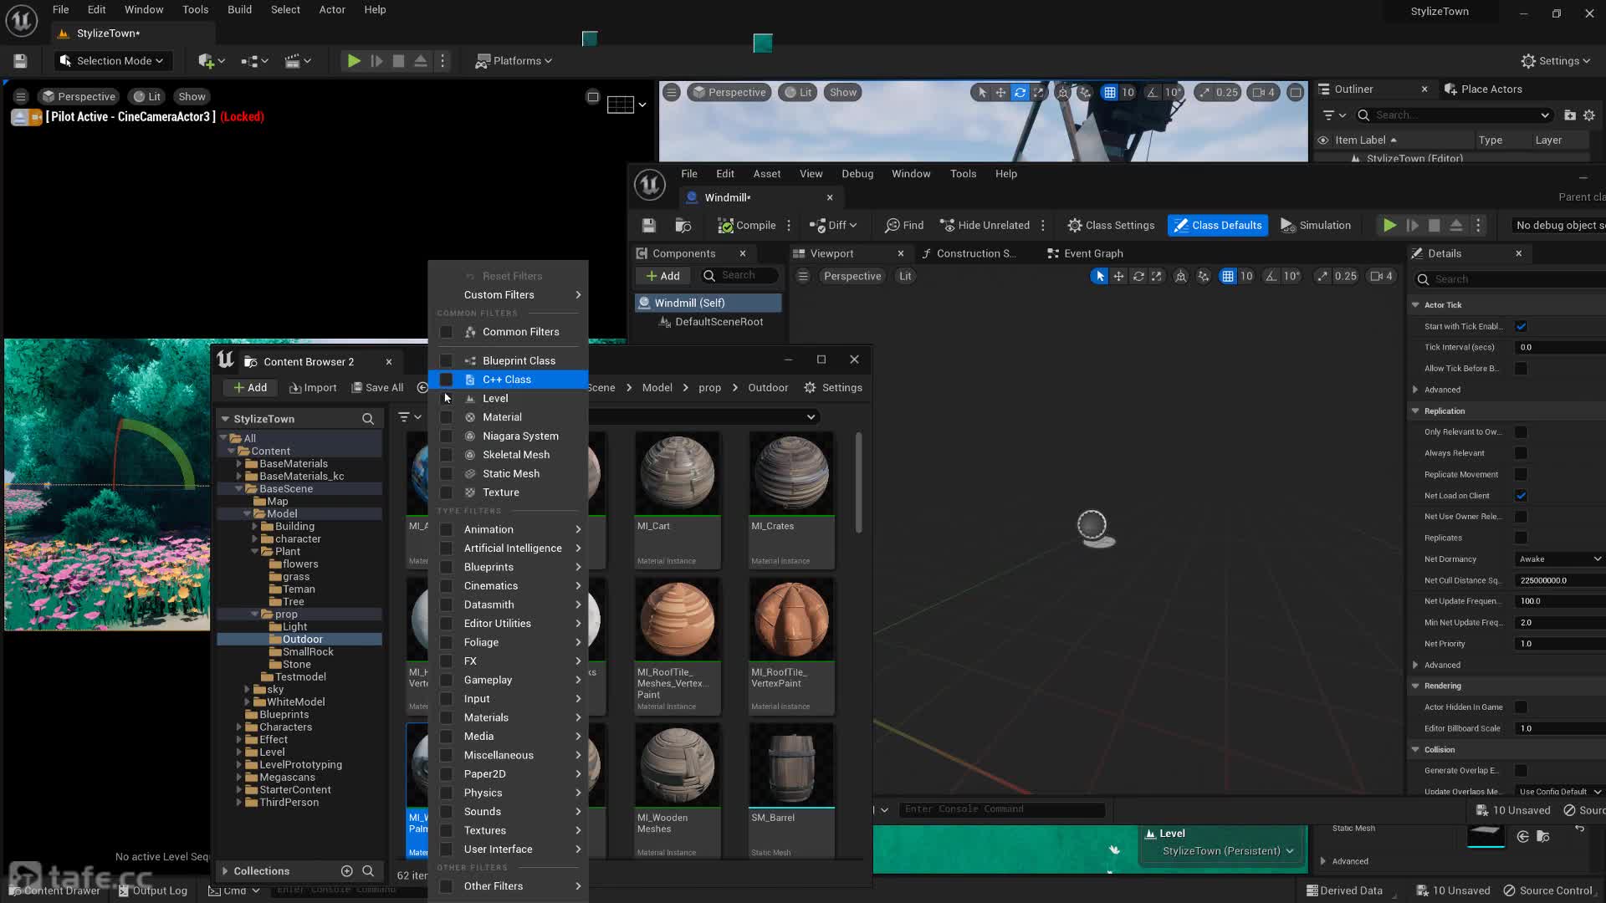The height and width of the screenshot is (903, 1606).
Task: Open the Debug menu in Windmill editor
Action: coord(857,174)
